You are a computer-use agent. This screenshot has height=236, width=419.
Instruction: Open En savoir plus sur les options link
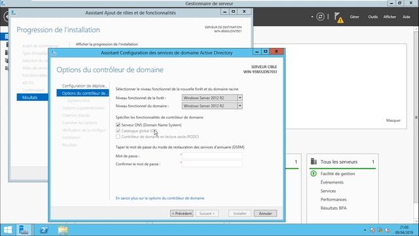tap(160, 198)
